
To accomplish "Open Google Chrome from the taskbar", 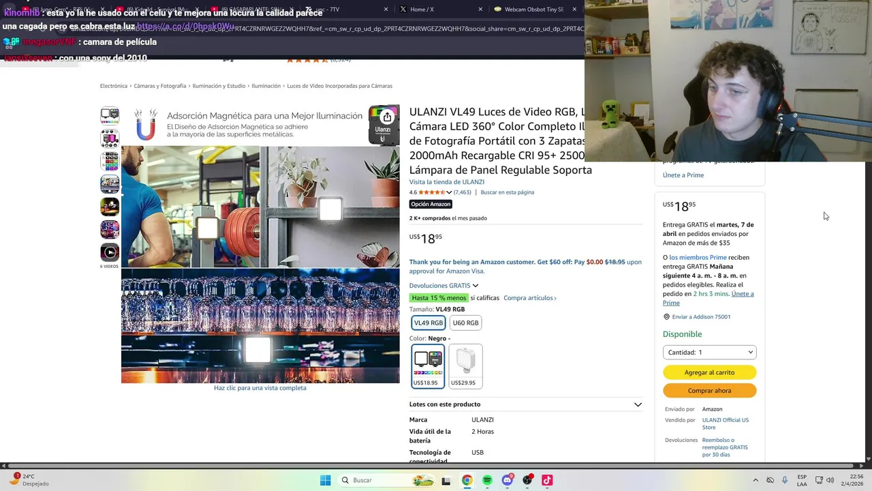I will (x=467, y=480).
